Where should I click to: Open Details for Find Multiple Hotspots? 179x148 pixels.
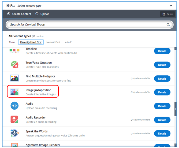[x=162, y=79]
